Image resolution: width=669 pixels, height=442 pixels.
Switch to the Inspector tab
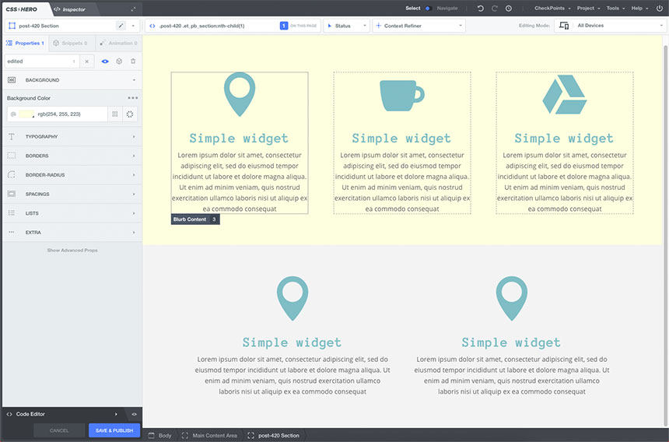69,9
